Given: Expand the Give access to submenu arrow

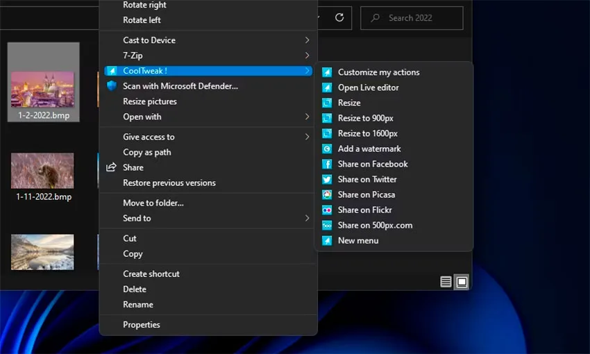Looking at the screenshot, I should coord(307,137).
